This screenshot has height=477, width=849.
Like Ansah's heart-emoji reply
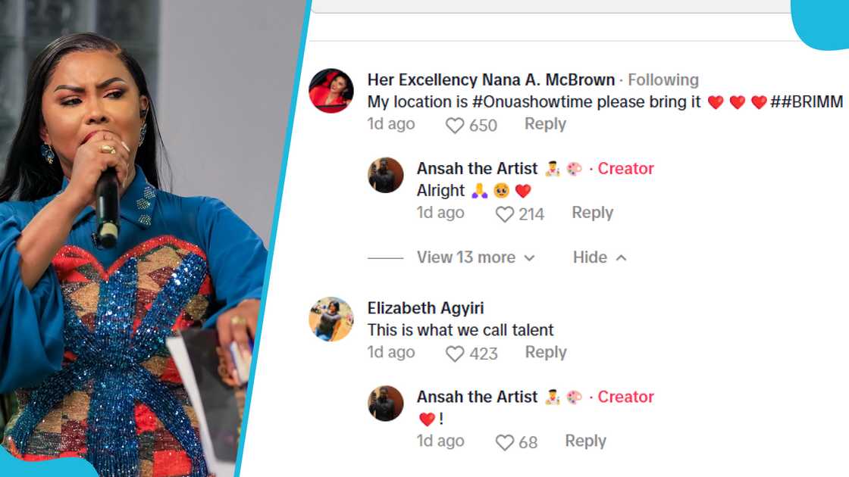505,441
